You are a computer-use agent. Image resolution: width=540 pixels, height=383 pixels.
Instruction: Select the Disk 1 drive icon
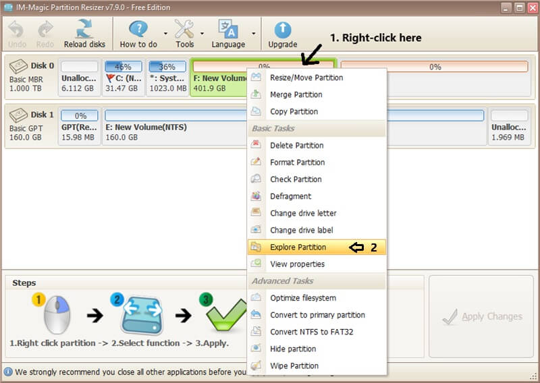[x=18, y=115]
